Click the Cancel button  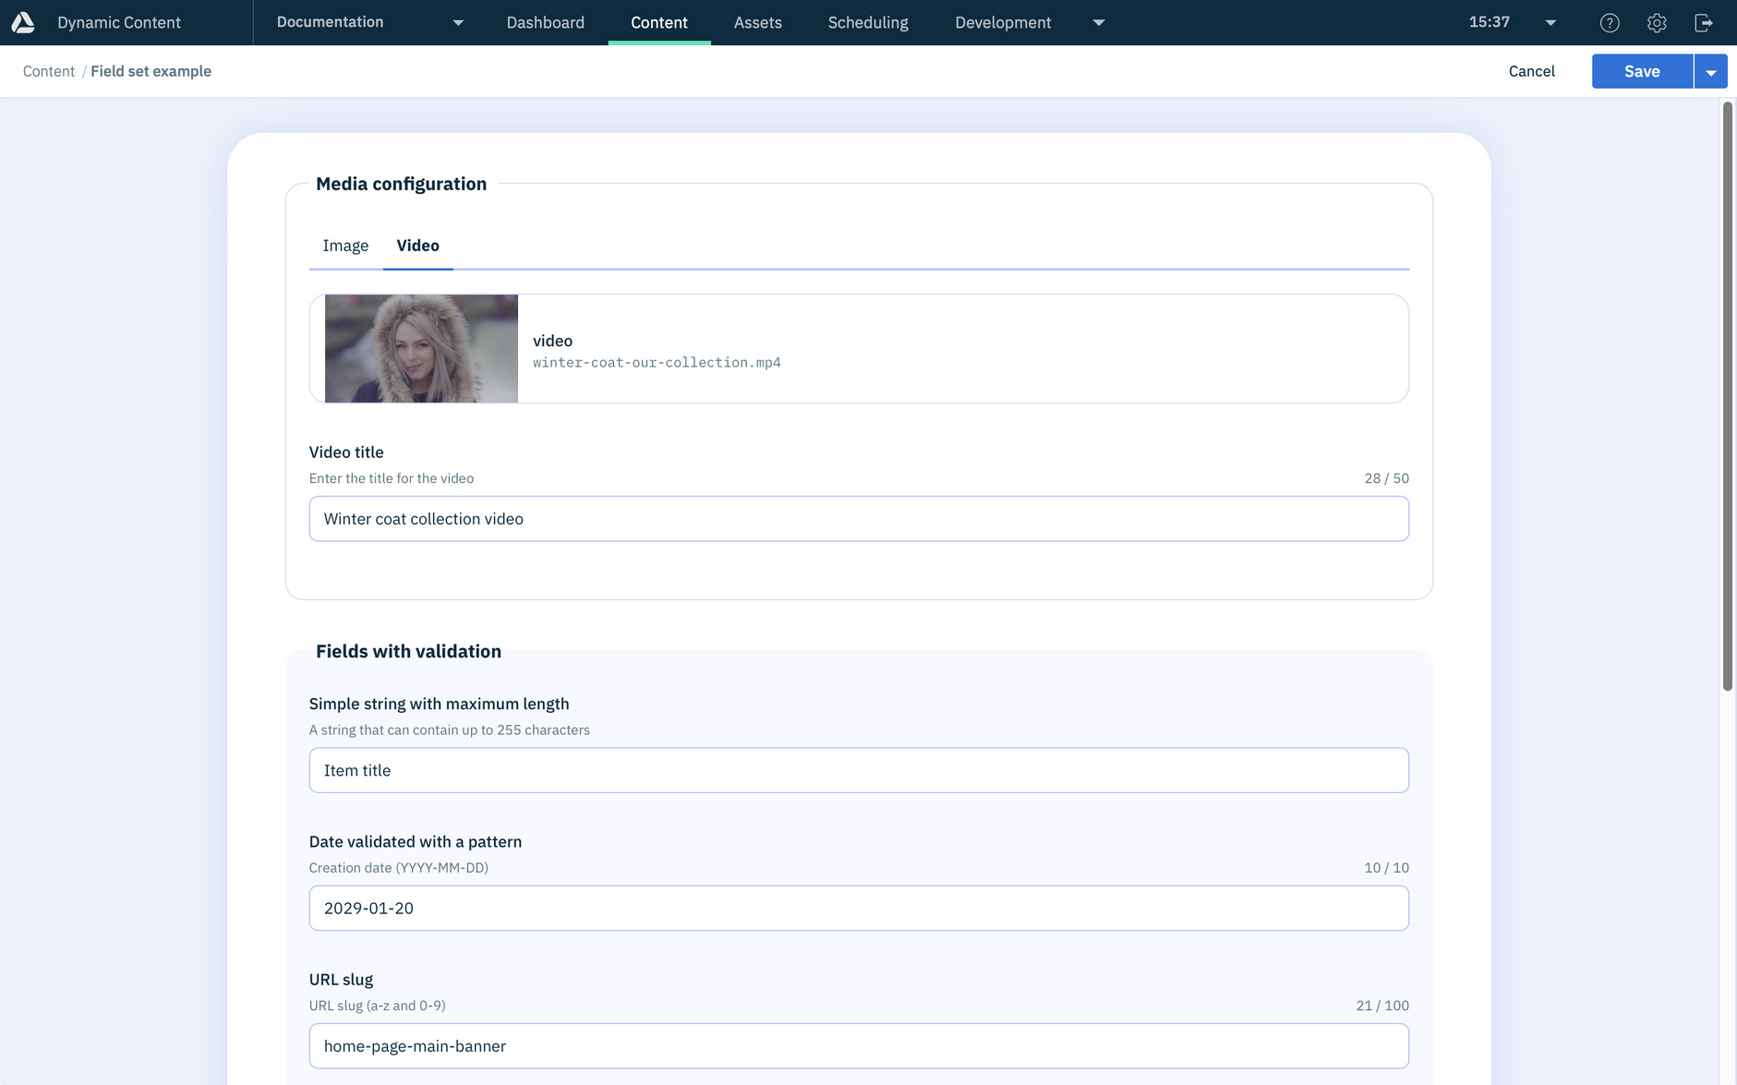pyautogui.click(x=1532, y=71)
